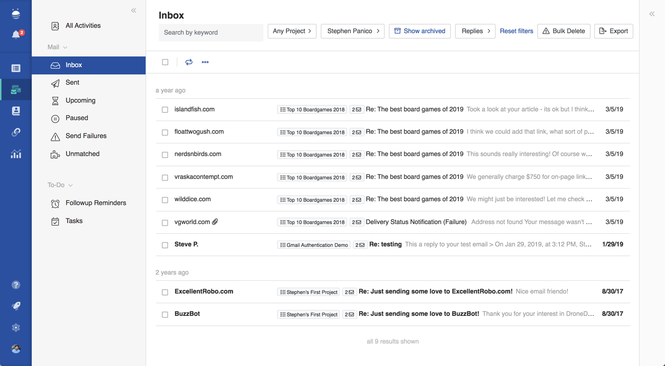Select the BuzzBot email checkbox

(x=165, y=314)
